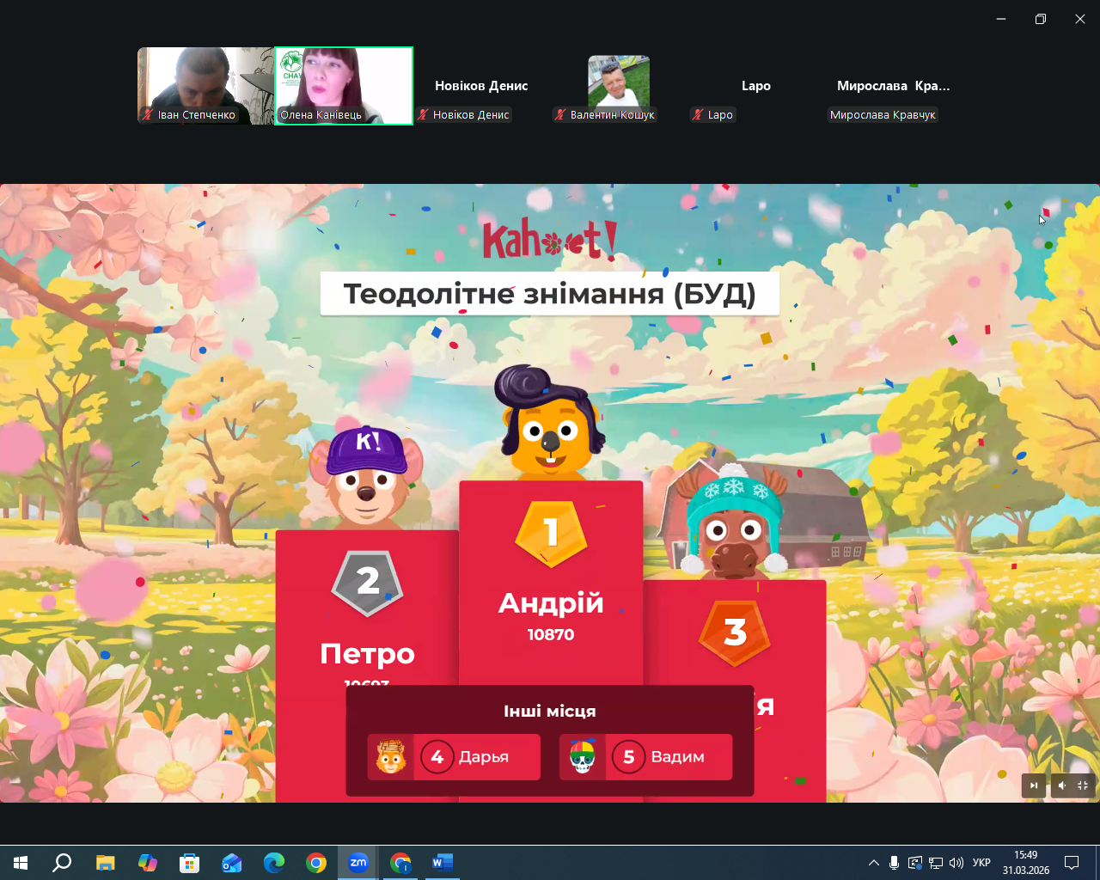The height and width of the screenshot is (880, 1100).
Task: Open Microsoft Word from the taskbar
Action: point(442,862)
